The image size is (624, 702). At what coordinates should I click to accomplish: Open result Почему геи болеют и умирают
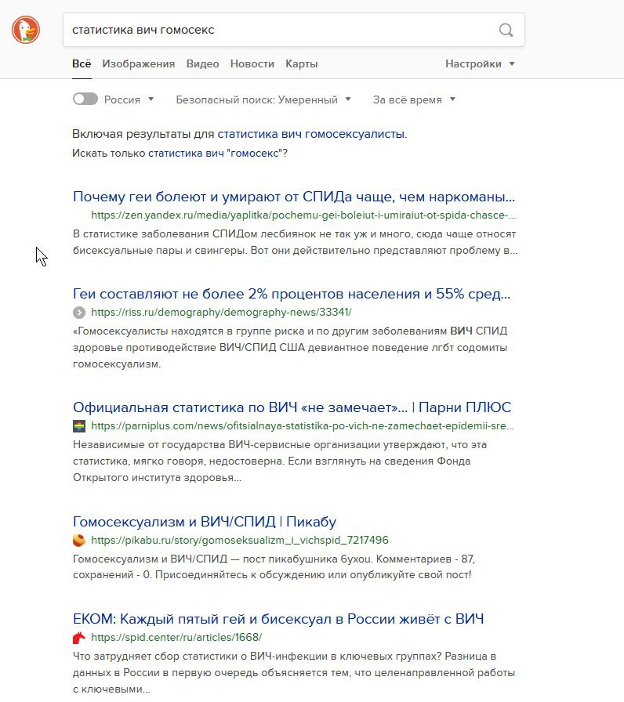coord(294,197)
